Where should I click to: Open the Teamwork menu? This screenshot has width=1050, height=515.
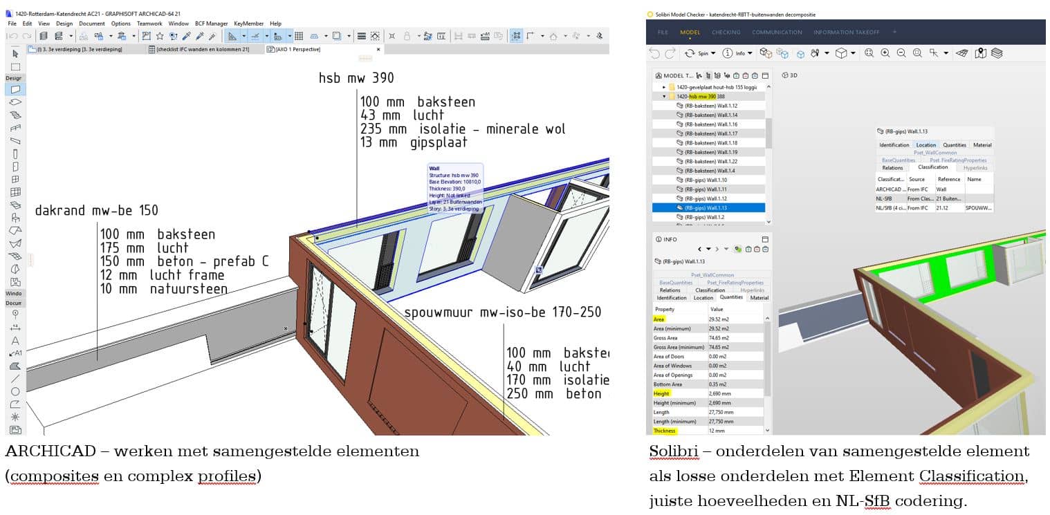pyautogui.click(x=149, y=24)
